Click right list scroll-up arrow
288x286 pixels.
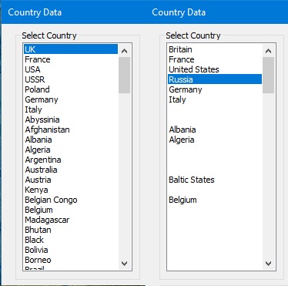pos(269,51)
